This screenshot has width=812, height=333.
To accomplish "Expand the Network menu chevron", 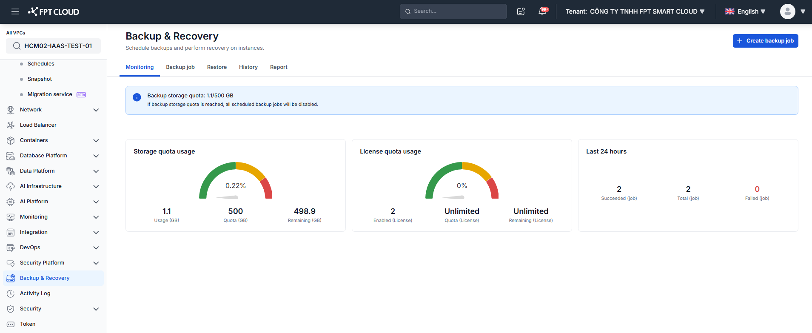I will point(96,110).
